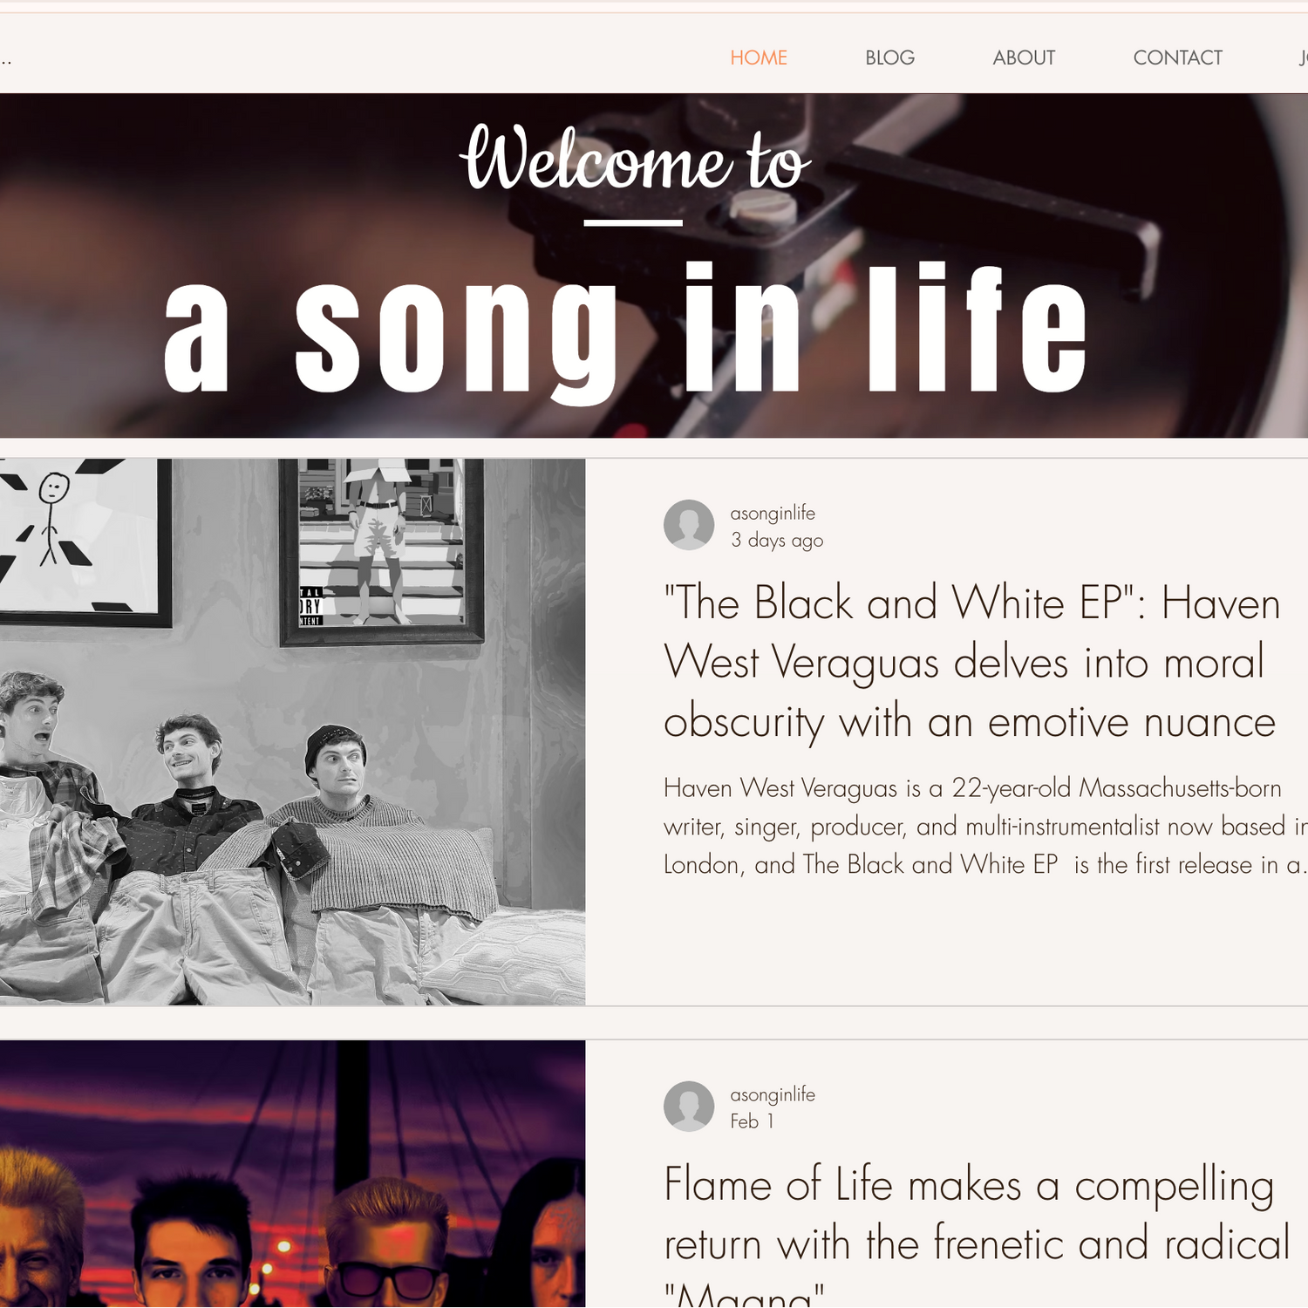Go to the BLOG page
The width and height of the screenshot is (1308, 1308).
pyautogui.click(x=889, y=58)
